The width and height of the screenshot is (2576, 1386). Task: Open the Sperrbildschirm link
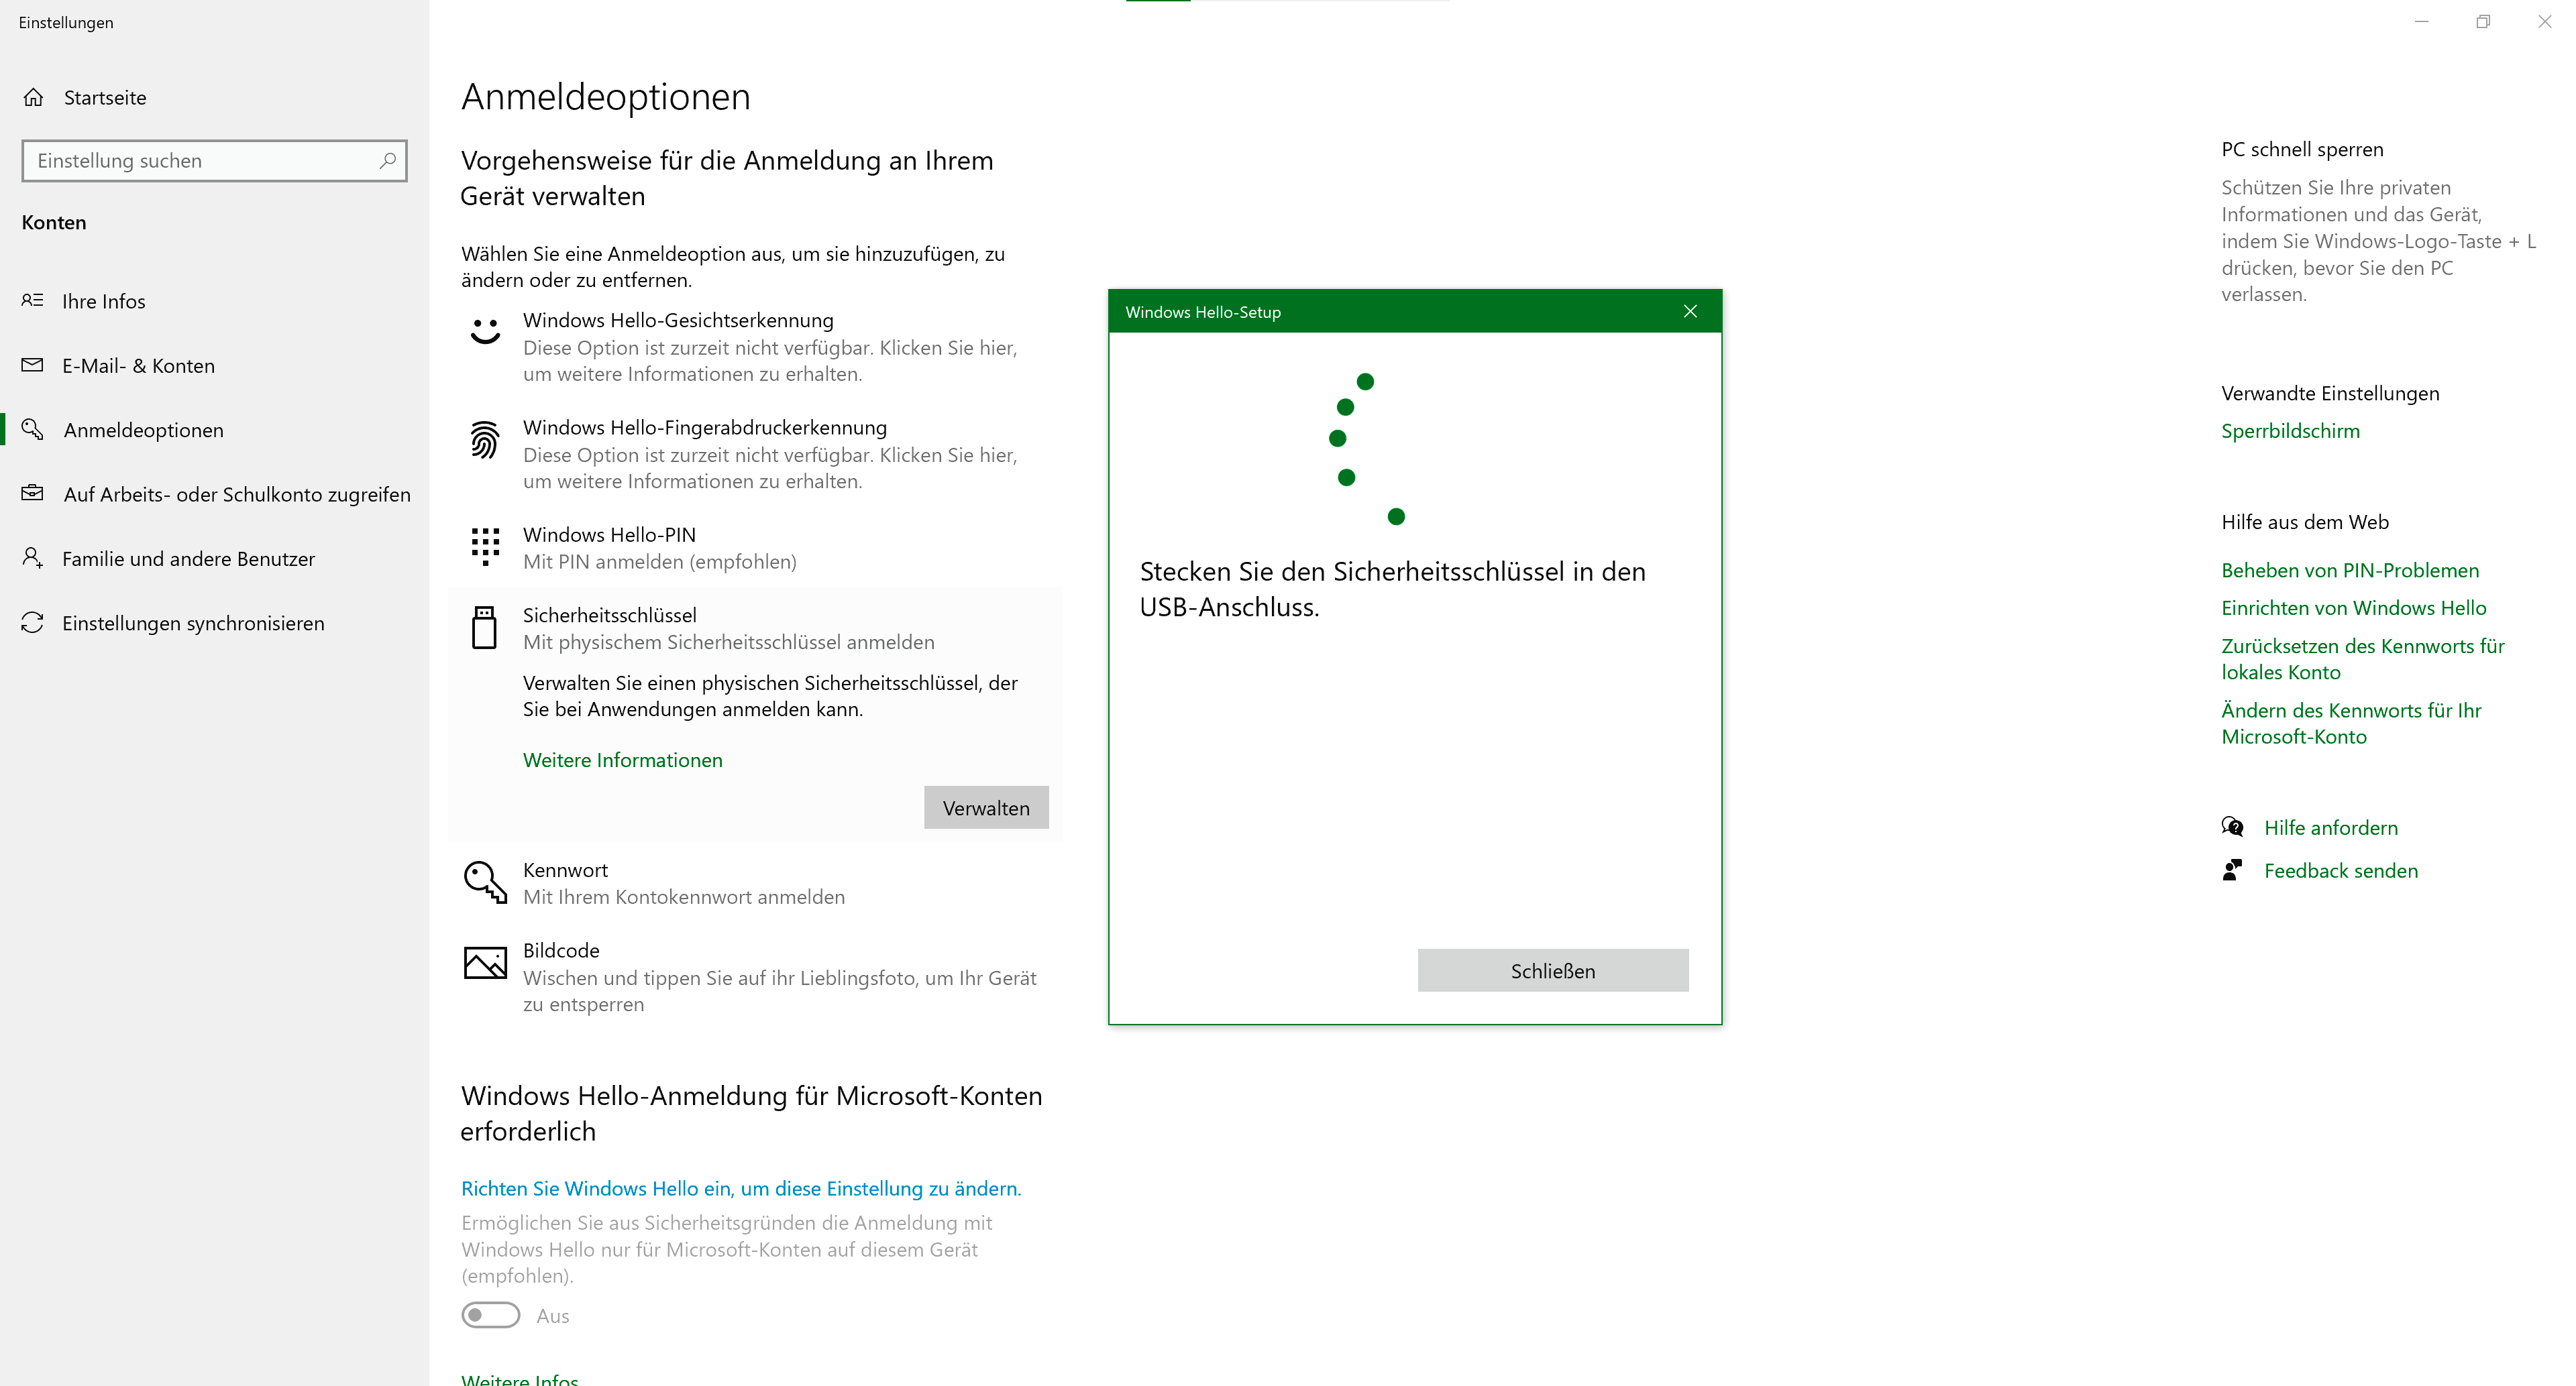click(2290, 432)
